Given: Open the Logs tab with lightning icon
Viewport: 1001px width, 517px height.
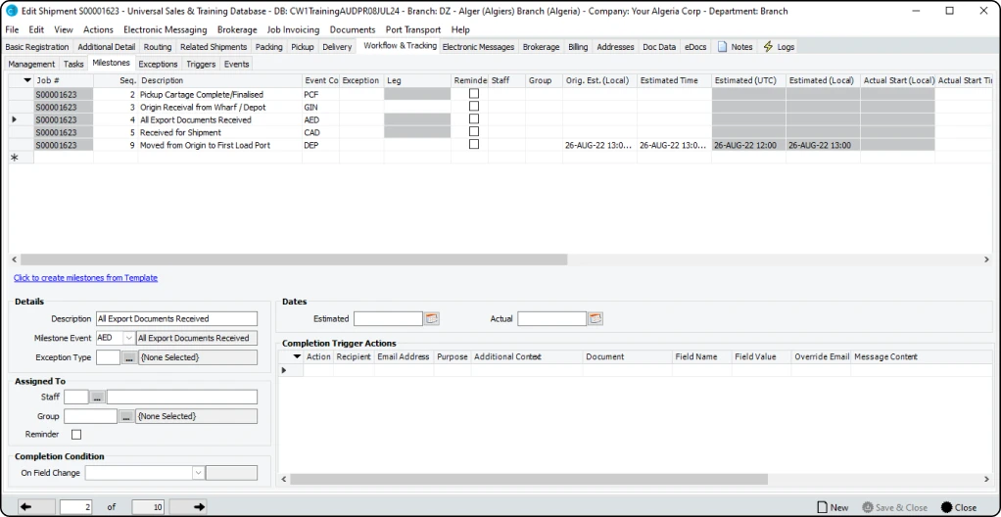Looking at the screenshot, I should 779,47.
